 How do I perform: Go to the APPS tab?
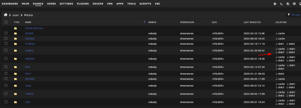120,4
